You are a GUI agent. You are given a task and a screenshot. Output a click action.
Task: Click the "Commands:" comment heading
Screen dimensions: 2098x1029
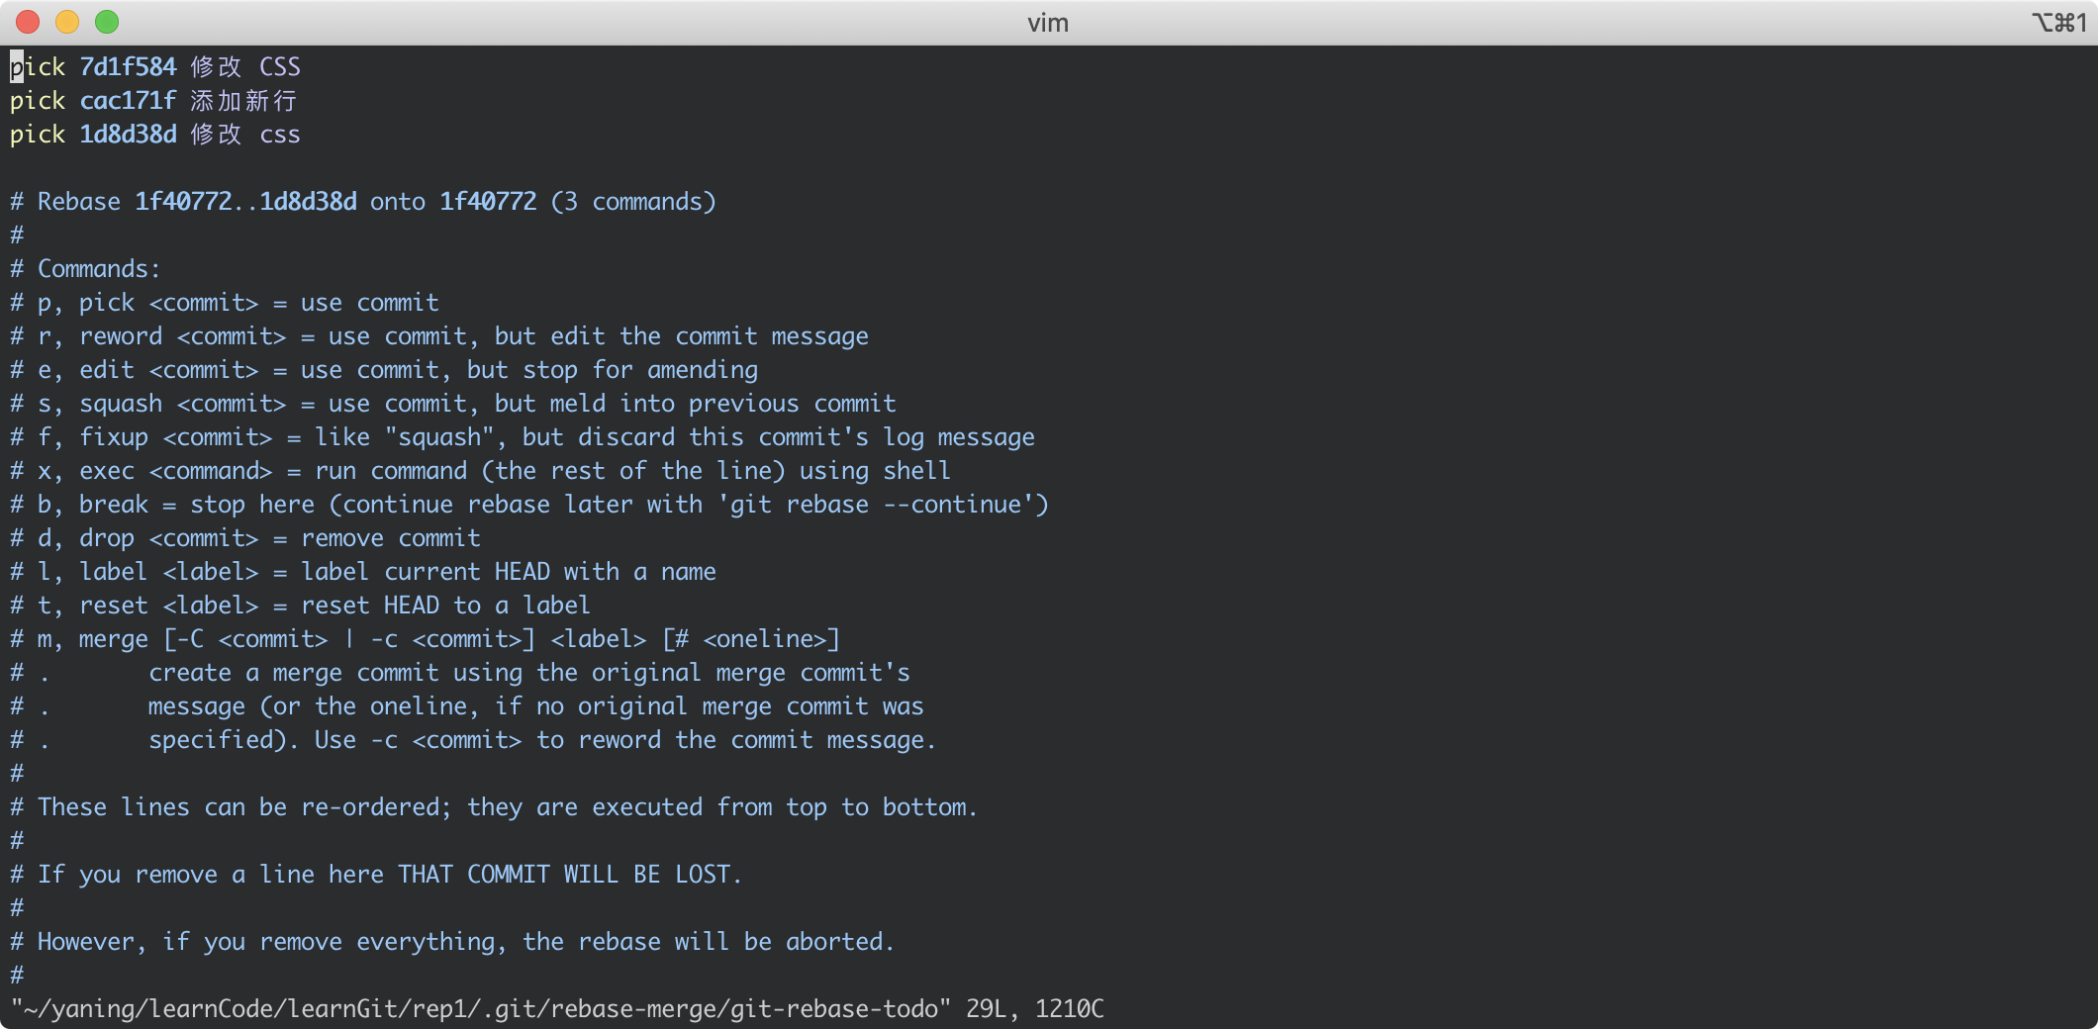[x=99, y=269]
